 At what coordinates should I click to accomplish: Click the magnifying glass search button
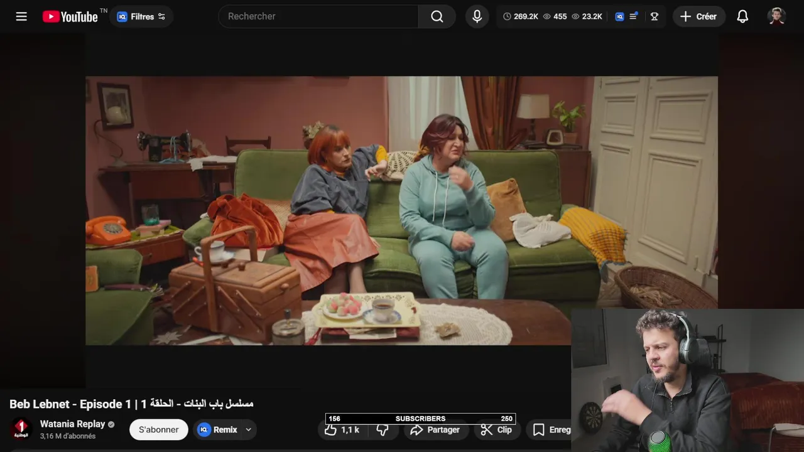(x=437, y=16)
